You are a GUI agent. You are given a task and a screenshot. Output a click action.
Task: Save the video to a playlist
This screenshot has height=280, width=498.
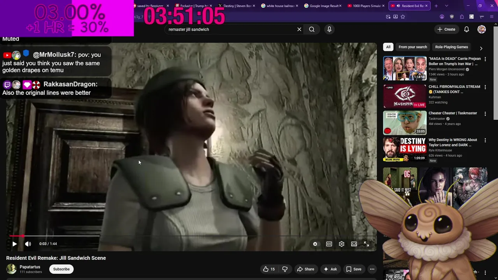(354, 269)
